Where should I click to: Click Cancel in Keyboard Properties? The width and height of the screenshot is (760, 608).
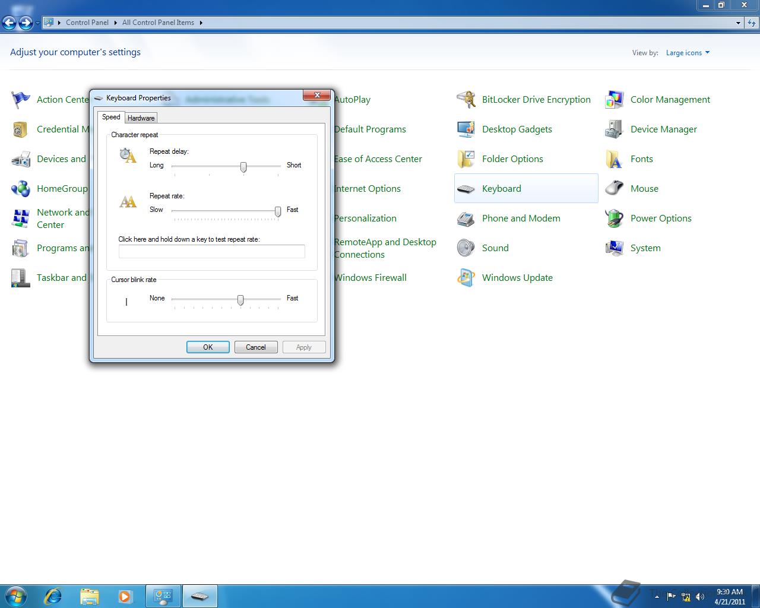(256, 347)
